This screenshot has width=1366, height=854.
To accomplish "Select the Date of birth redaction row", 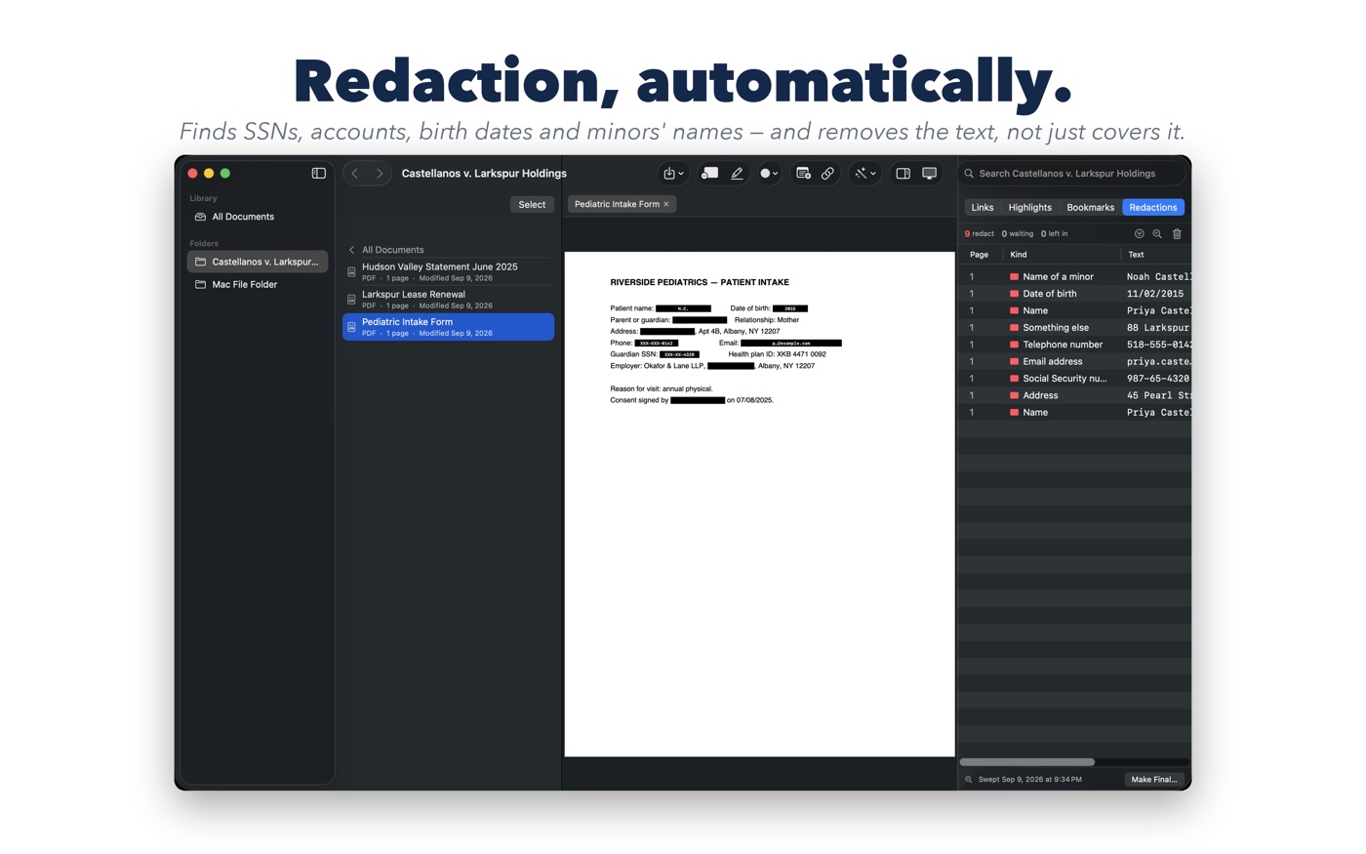I will coord(1074,294).
